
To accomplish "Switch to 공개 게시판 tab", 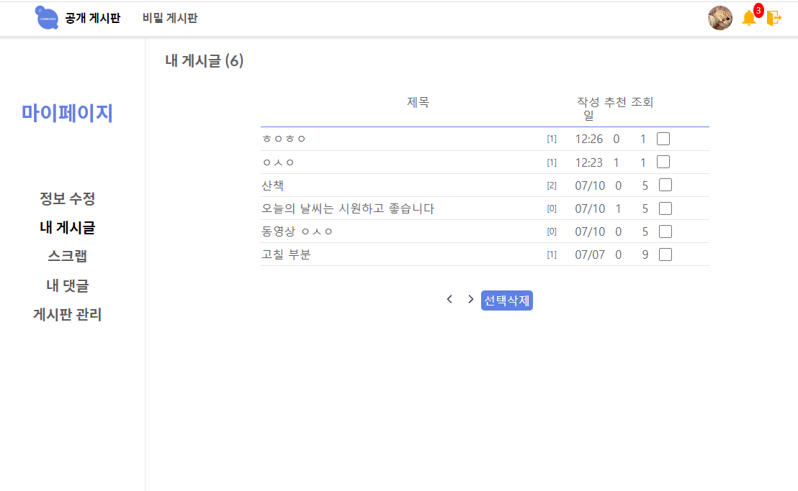I will (x=94, y=19).
